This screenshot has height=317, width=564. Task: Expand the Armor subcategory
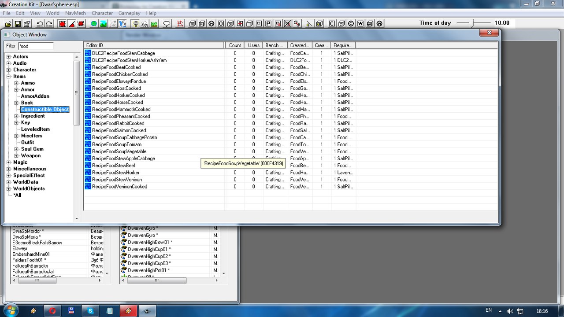coord(16,90)
